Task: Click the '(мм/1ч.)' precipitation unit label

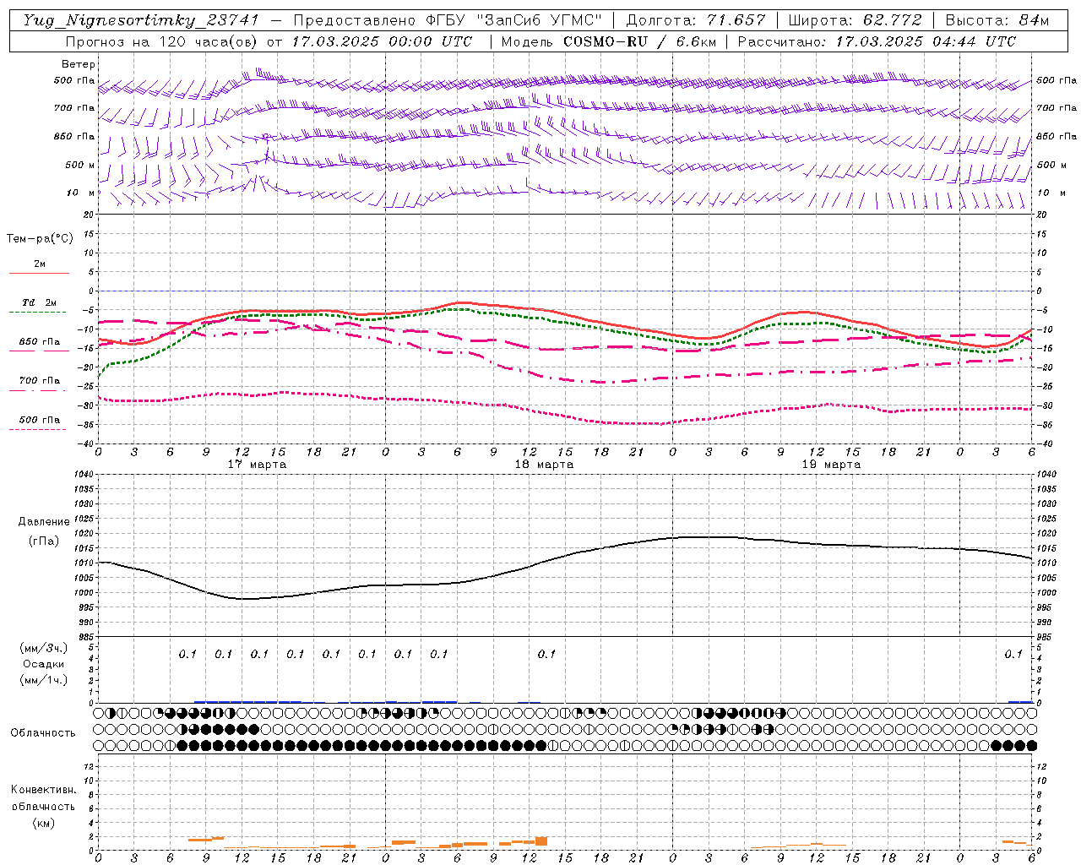Action: click(x=44, y=680)
